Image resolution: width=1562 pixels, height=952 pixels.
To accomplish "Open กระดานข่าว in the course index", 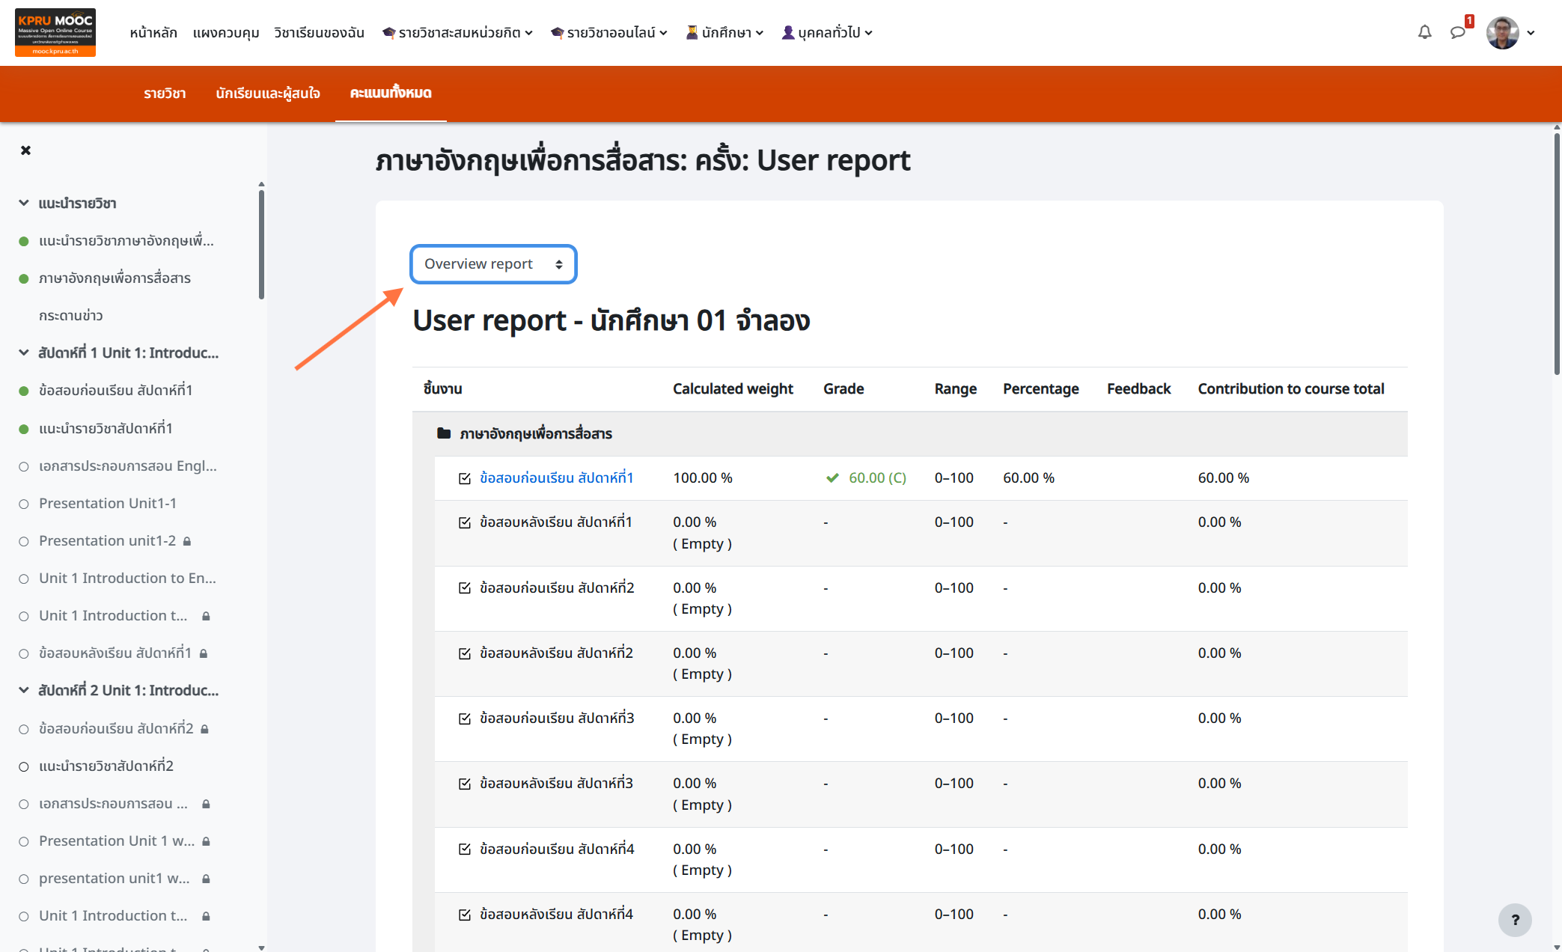I will 71,316.
